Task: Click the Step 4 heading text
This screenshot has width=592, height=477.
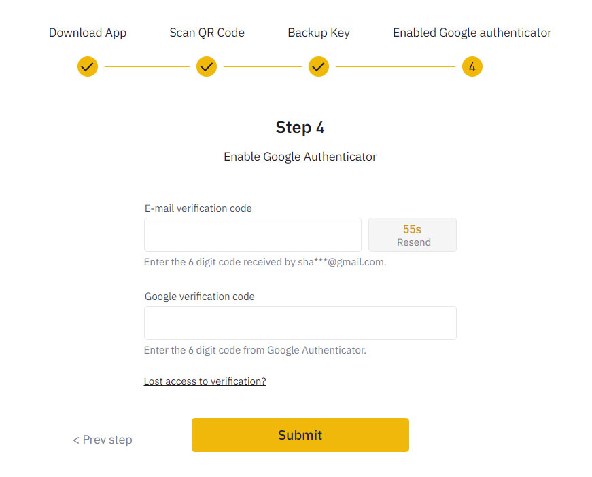Action: (300, 128)
